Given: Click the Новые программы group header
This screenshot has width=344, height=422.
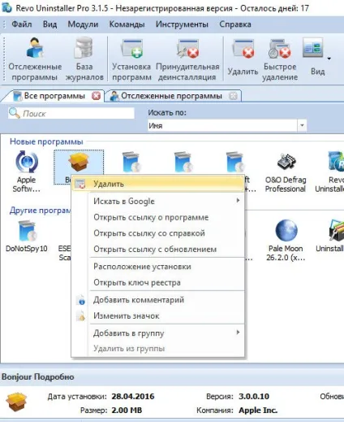Looking at the screenshot, I should [x=46, y=141].
